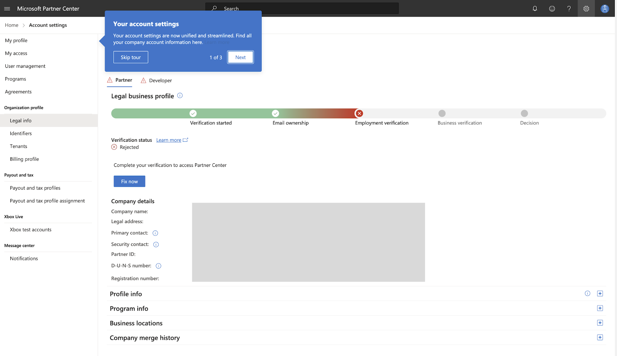
Task: Click info icon beside Legal business profile
Action: (180, 96)
